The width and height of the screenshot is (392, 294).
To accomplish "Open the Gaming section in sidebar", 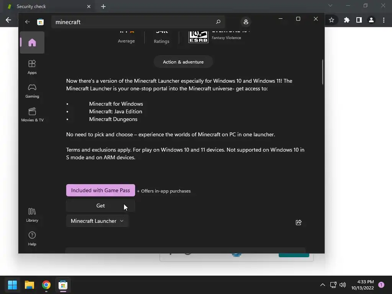I will point(32,91).
